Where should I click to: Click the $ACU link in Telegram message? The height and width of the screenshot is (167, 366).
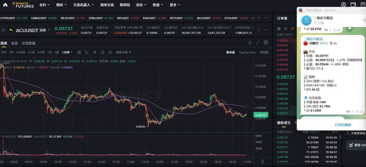coord(324,43)
